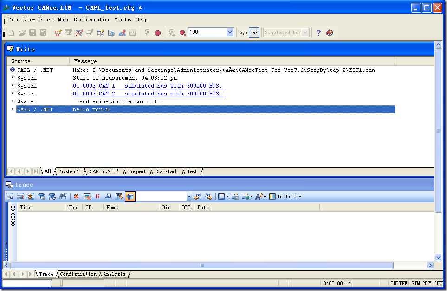Switch to the Call stack tab
Image resolution: width=447 pixels, height=291 pixels.
point(167,171)
